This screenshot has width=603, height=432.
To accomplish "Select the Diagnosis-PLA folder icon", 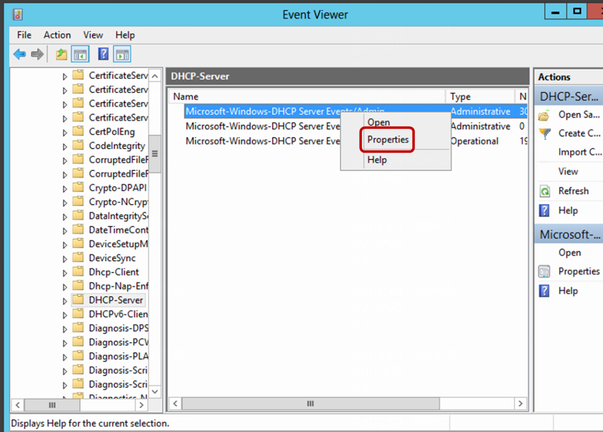I will click(x=78, y=356).
